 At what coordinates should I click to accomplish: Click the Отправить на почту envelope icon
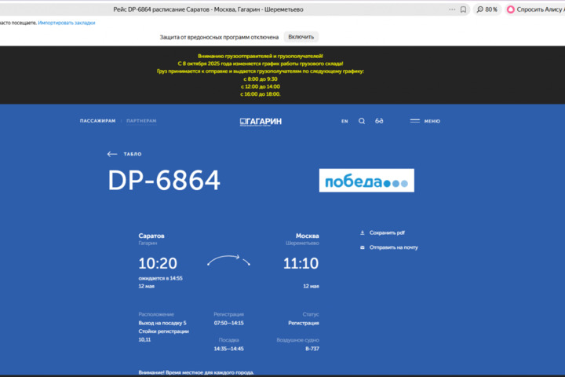pos(362,247)
